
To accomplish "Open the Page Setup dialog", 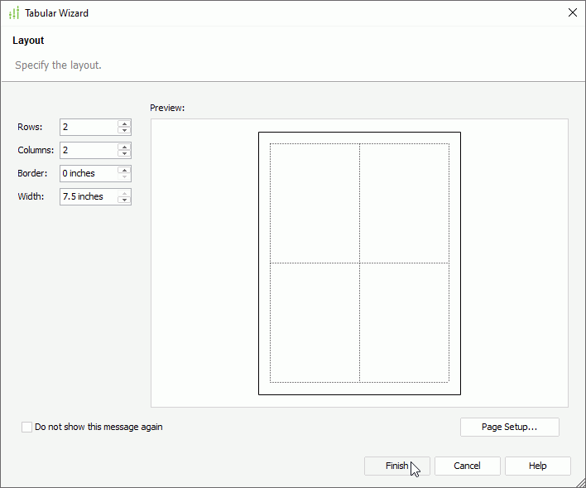I will (509, 427).
